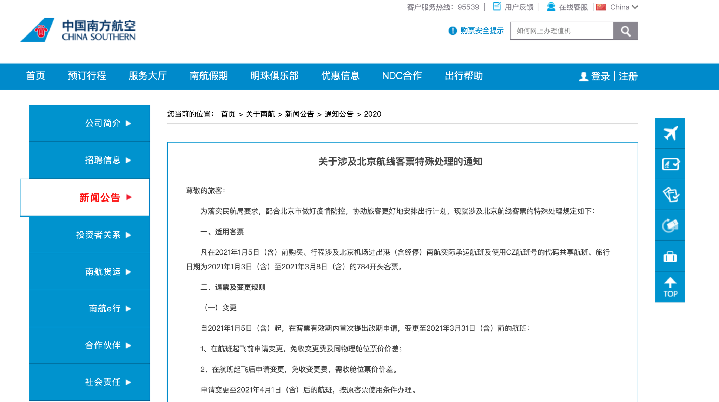Click 在线客服 text link

(573, 7)
